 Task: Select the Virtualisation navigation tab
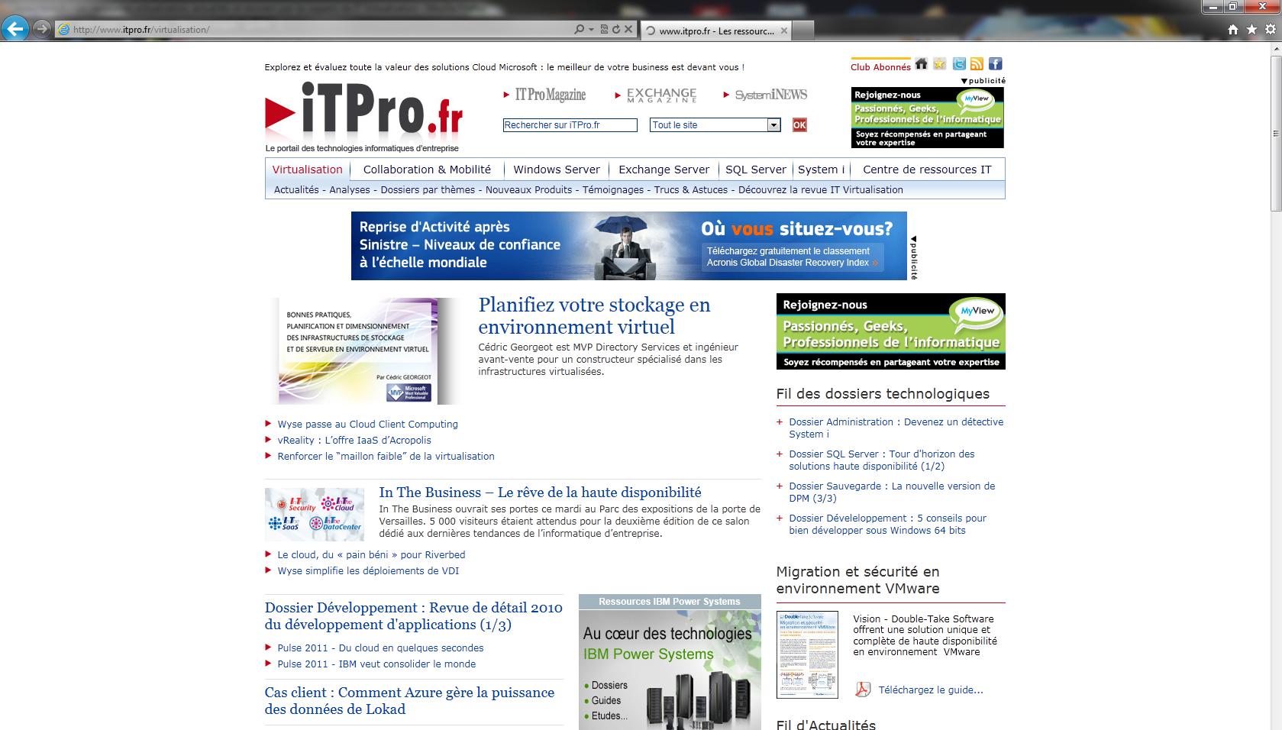pyautogui.click(x=307, y=170)
